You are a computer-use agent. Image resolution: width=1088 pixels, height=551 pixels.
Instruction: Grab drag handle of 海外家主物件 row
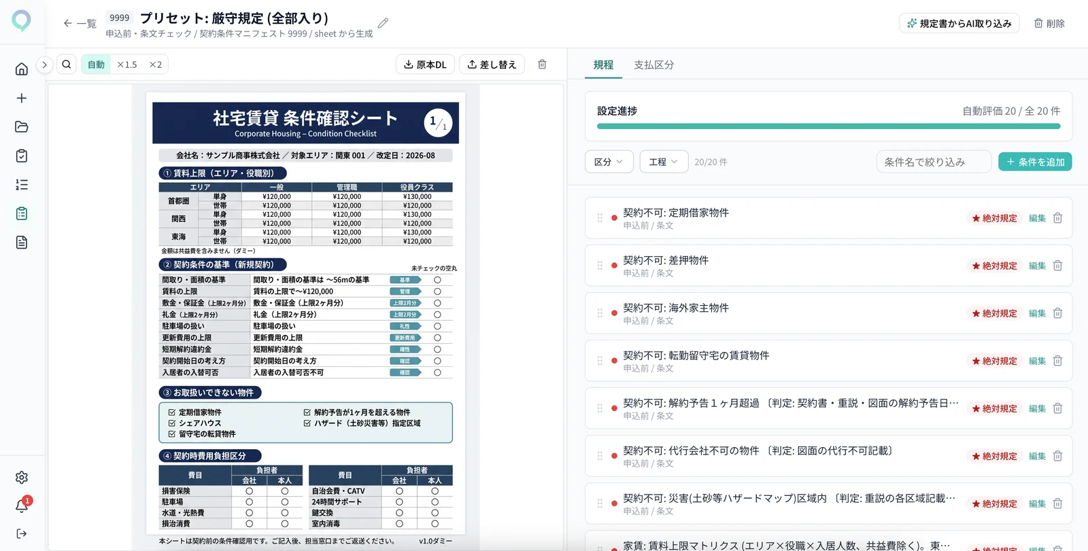(600, 313)
